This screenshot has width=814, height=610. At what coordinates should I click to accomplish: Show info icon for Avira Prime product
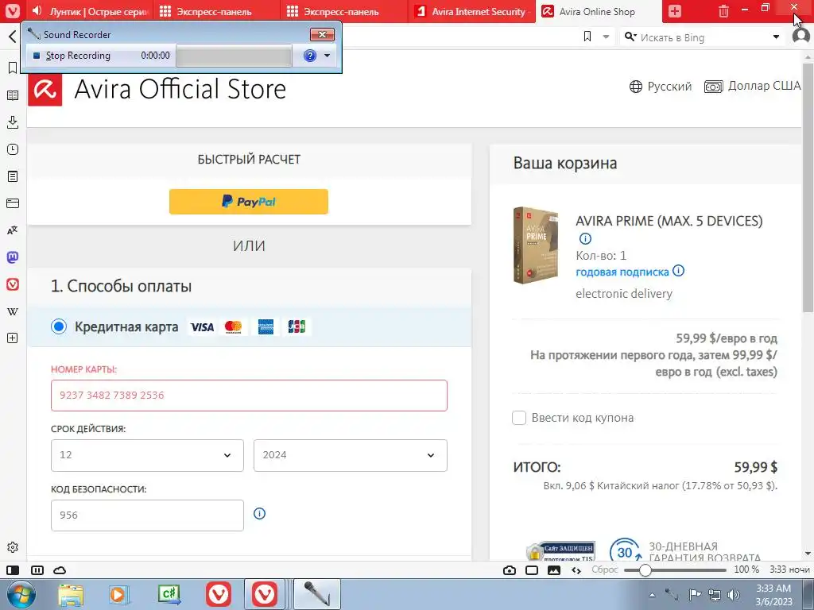pyautogui.click(x=585, y=238)
